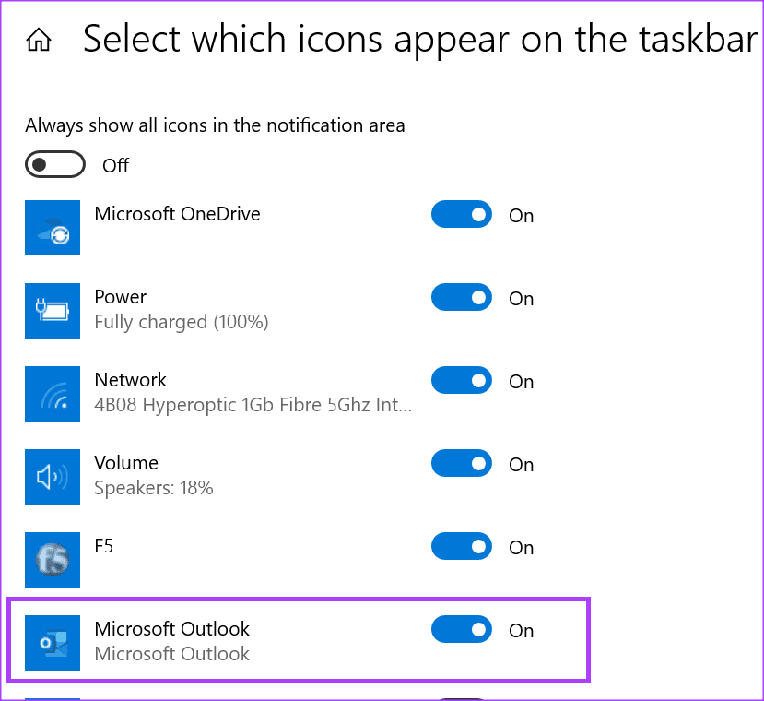Click the Microsoft OneDrive cloud icon

53,228
